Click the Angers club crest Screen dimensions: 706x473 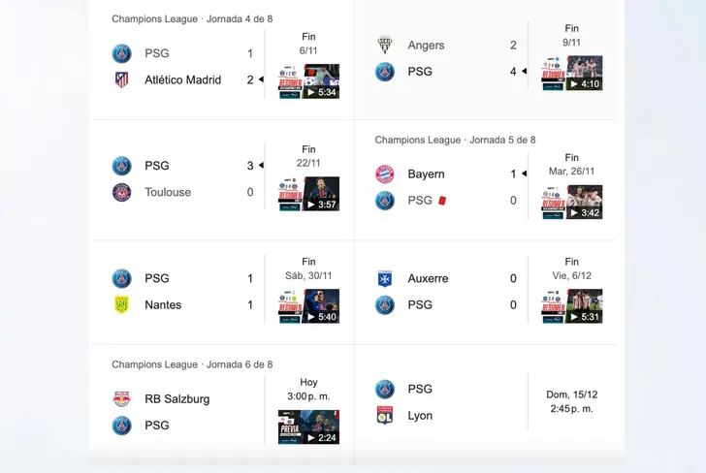coord(385,45)
